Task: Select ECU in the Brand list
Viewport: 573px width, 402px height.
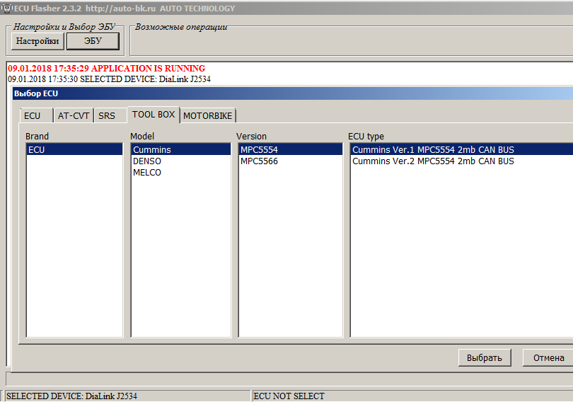Action: (74, 149)
